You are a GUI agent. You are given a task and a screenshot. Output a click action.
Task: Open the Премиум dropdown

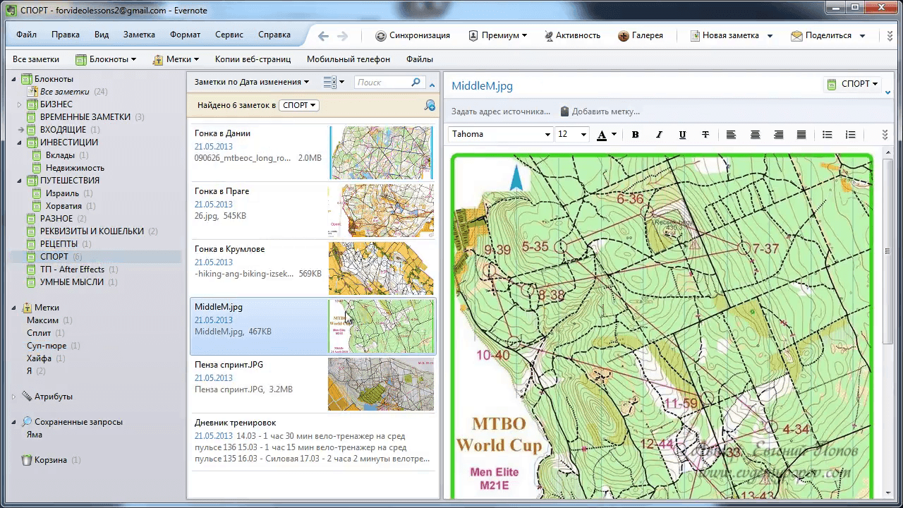pyautogui.click(x=497, y=35)
